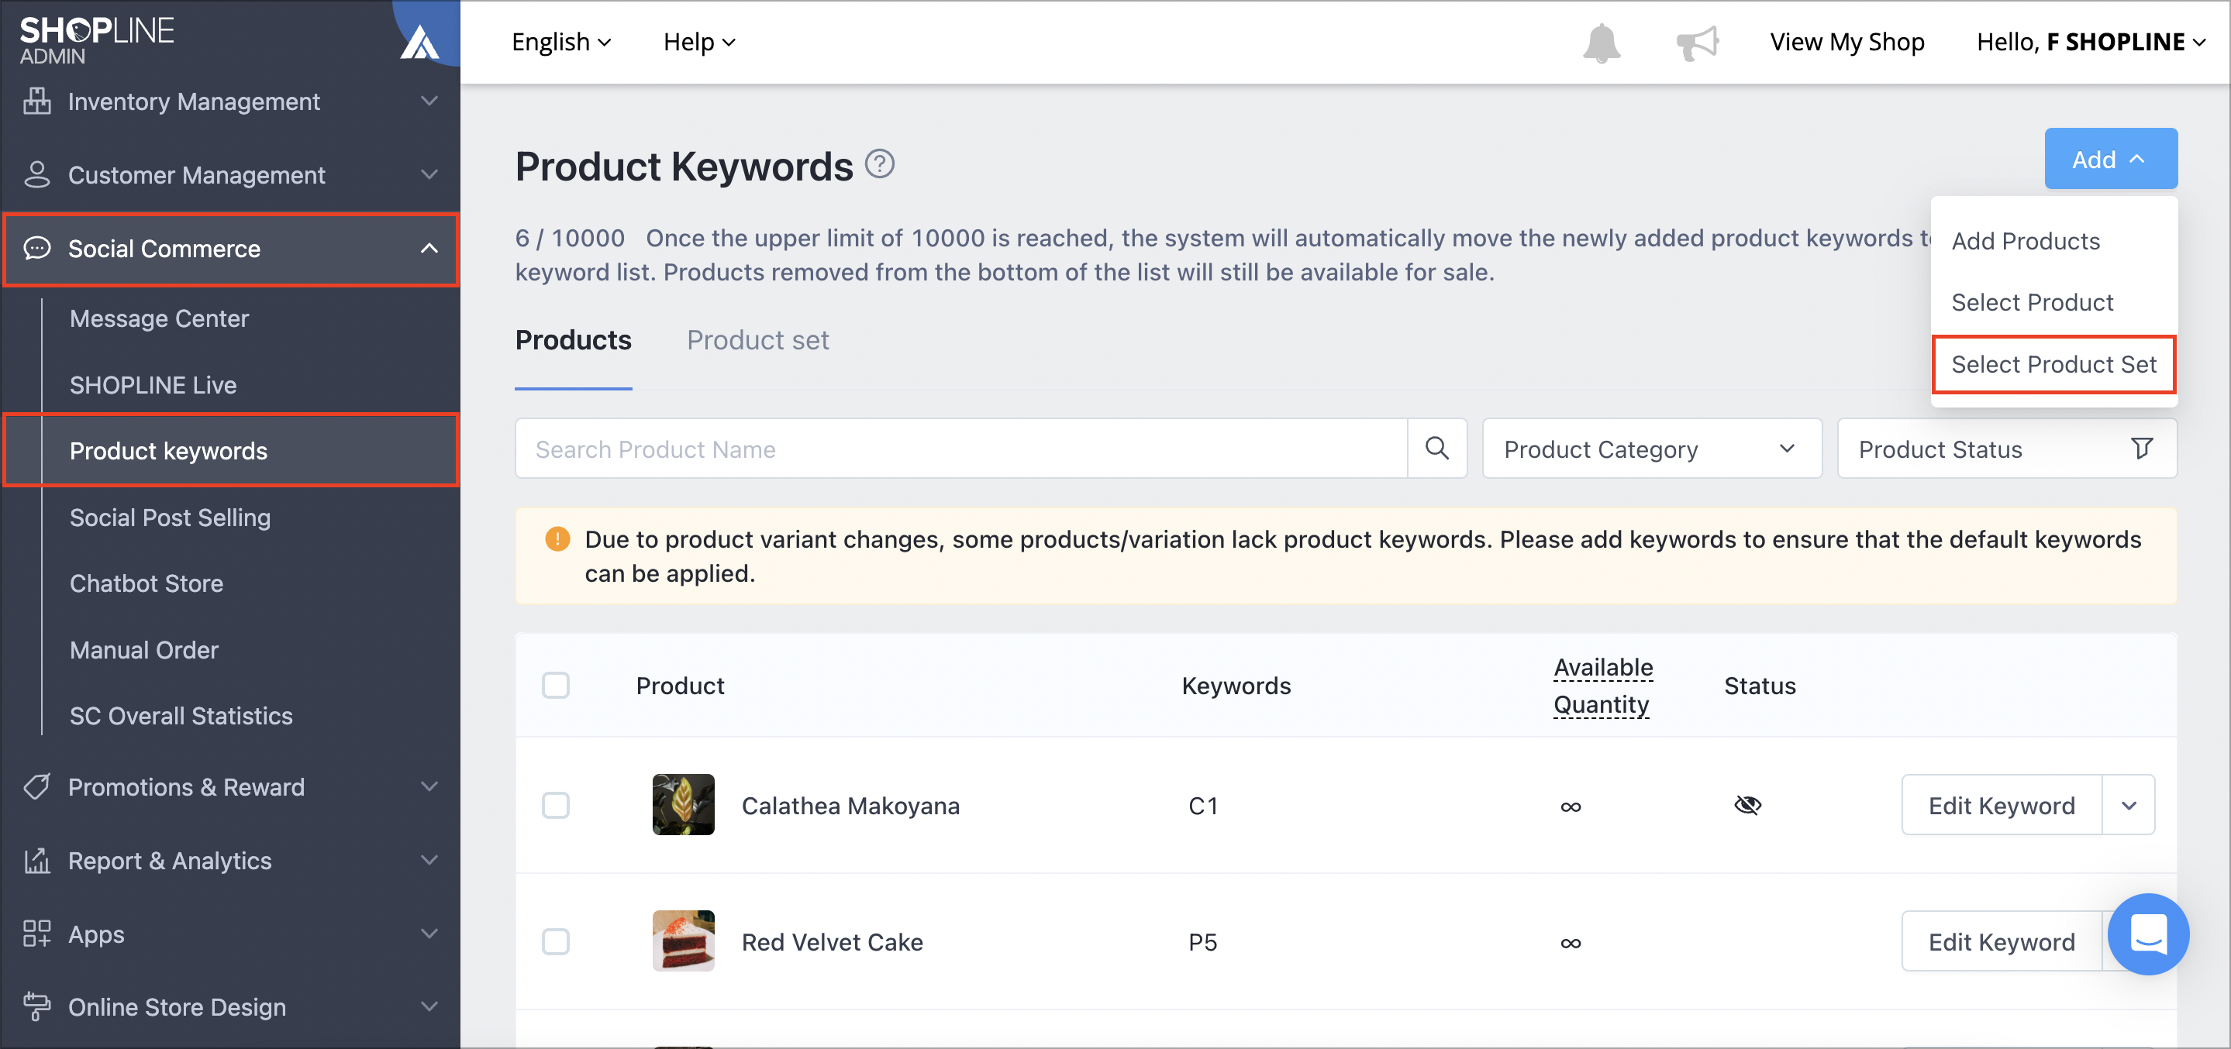
Task: Click the help question mark beside Product Keywords
Action: (879, 163)
